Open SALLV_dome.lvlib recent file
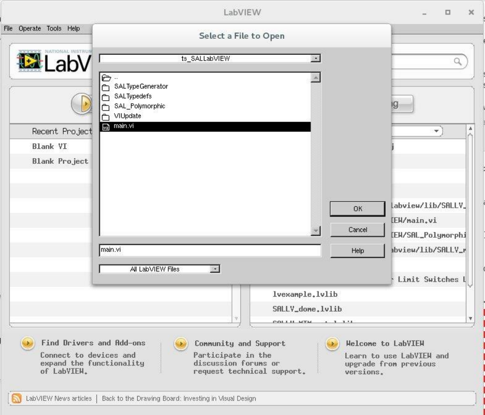485x415 pixels. click(x=307, y=309)
